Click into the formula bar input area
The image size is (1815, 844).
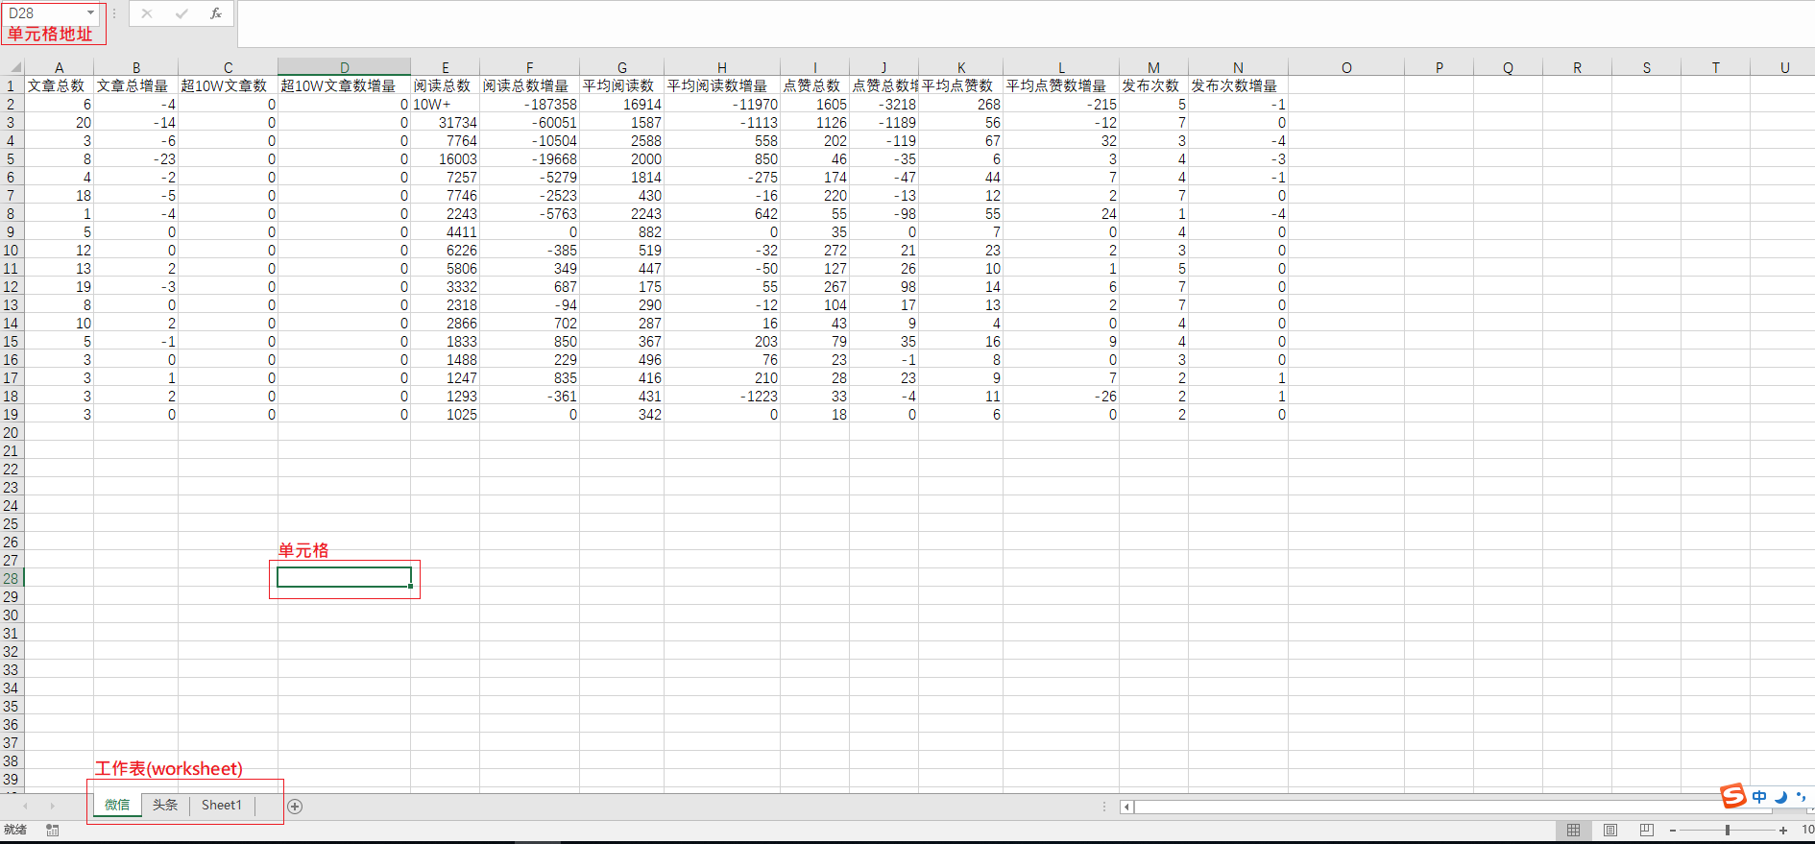[1026, 23]
